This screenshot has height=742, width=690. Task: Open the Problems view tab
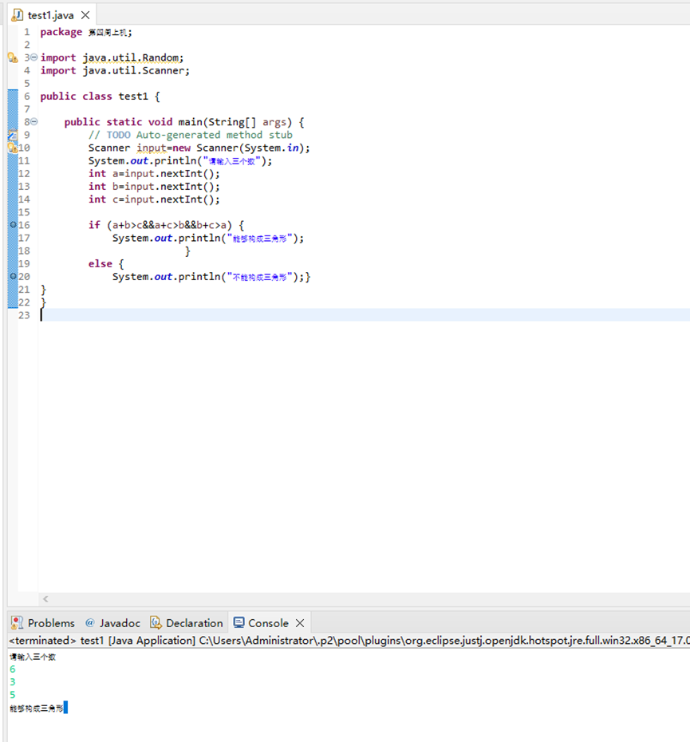click(43, 623)
